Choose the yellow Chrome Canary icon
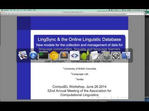Viewport: 149px width, 111px height. click(x=54, y=55)
